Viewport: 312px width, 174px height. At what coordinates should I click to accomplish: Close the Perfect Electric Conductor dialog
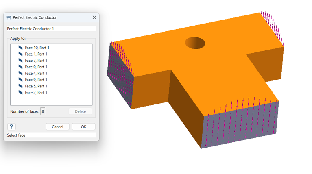tap(94, 17)
